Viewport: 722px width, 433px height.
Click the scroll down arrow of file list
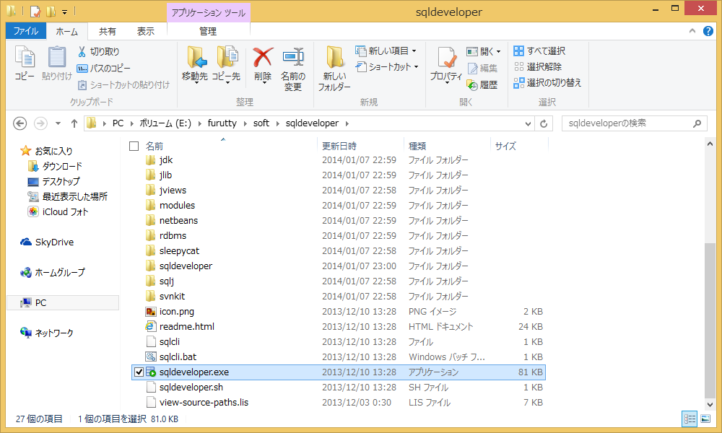[710, 404]
